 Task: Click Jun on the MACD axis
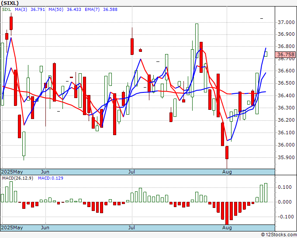pos(45,228)
